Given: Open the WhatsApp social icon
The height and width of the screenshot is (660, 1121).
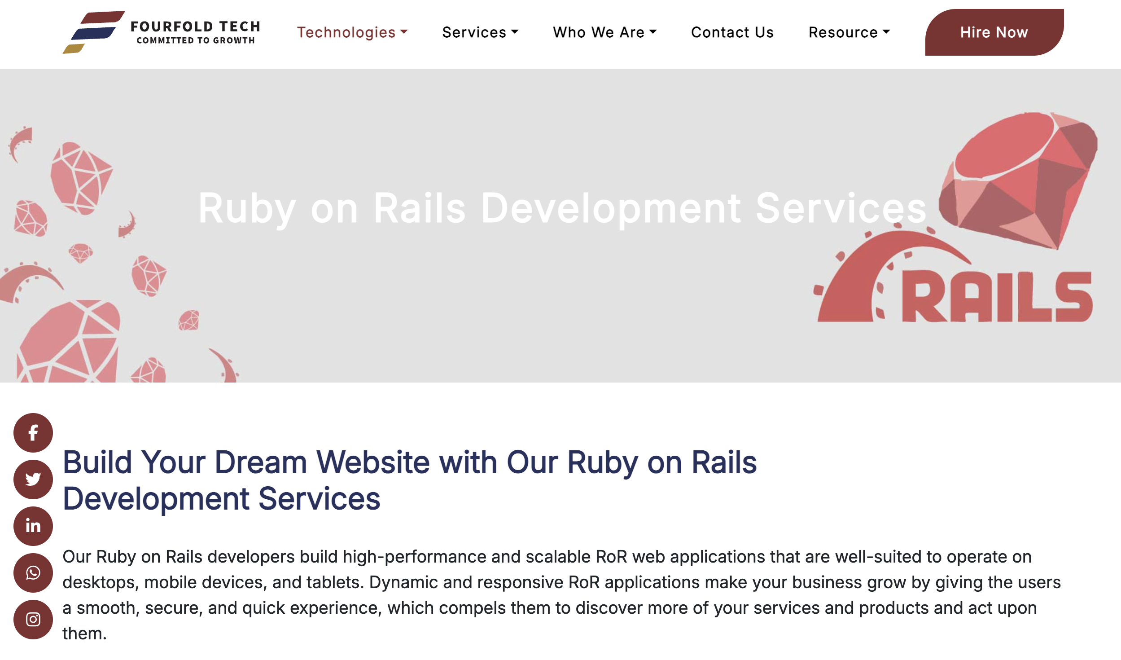Looking at the screenshot, I should coord(33,573).
